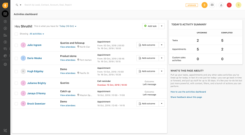Open the Accounts building icon
The image size is (245, 135).
tap(5, 35)
